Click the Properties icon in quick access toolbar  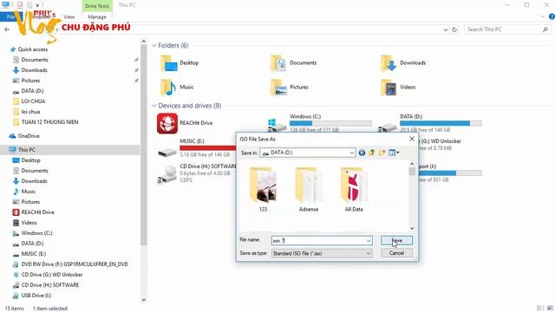(x=20, y=5)
